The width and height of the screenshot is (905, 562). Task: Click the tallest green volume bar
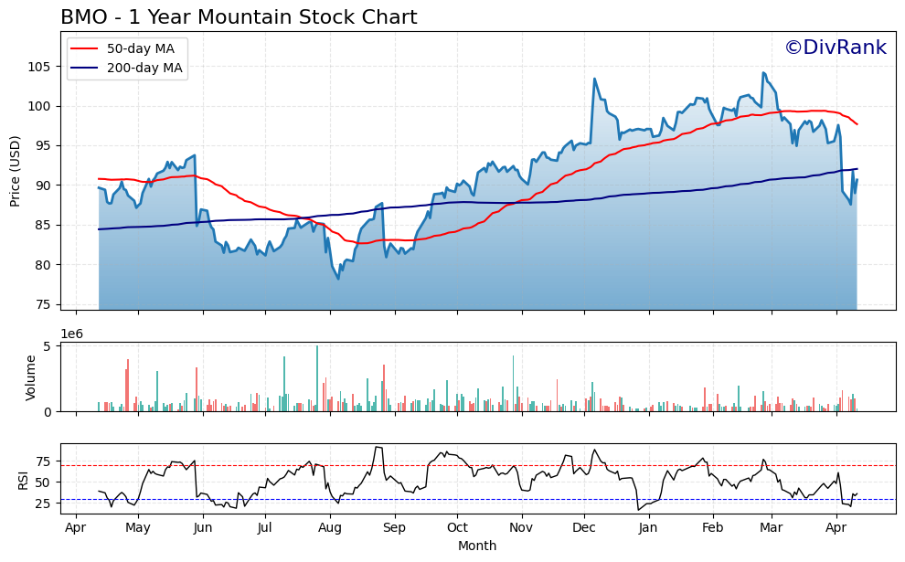click(317, 378)
